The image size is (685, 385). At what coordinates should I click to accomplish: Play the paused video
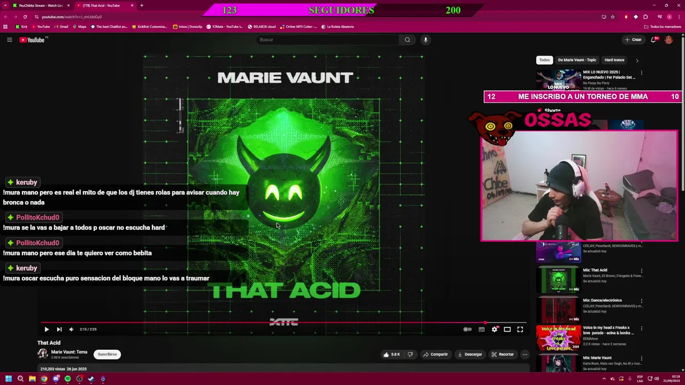coord(47,329)
